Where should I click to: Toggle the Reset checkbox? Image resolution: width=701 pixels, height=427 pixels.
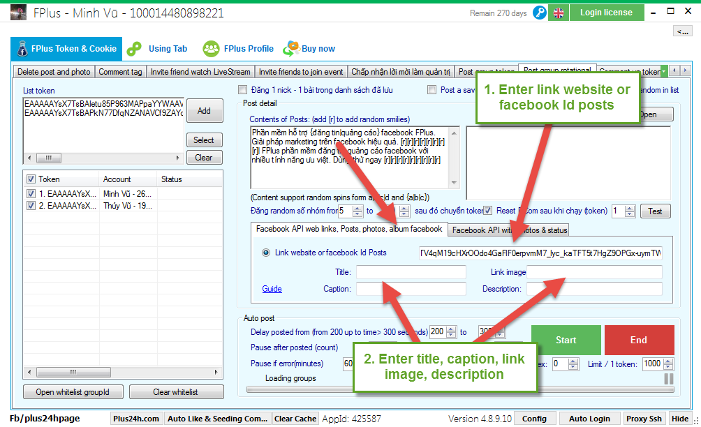[488, 211]
